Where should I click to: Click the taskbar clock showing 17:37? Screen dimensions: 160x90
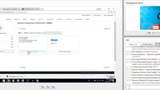(x=107, y=80)
